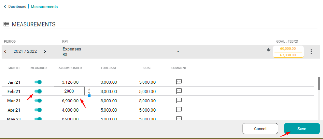This screenshot has width=323, height=139.
Task: Go to the previous period before 2021 / 2022
Action: coord(5,51)
